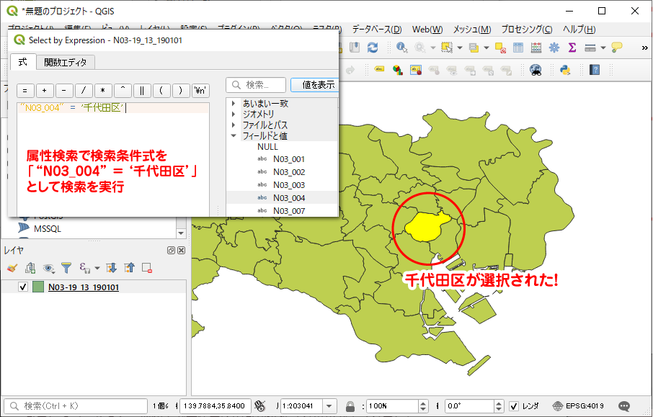653x417 pixels.
Task: Open the Web(W) menu
Action: pyautogui.click(x=427, y=30)
